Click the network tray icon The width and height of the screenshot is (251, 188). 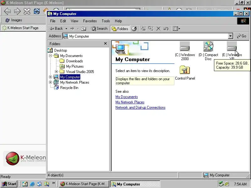point(221,184)
